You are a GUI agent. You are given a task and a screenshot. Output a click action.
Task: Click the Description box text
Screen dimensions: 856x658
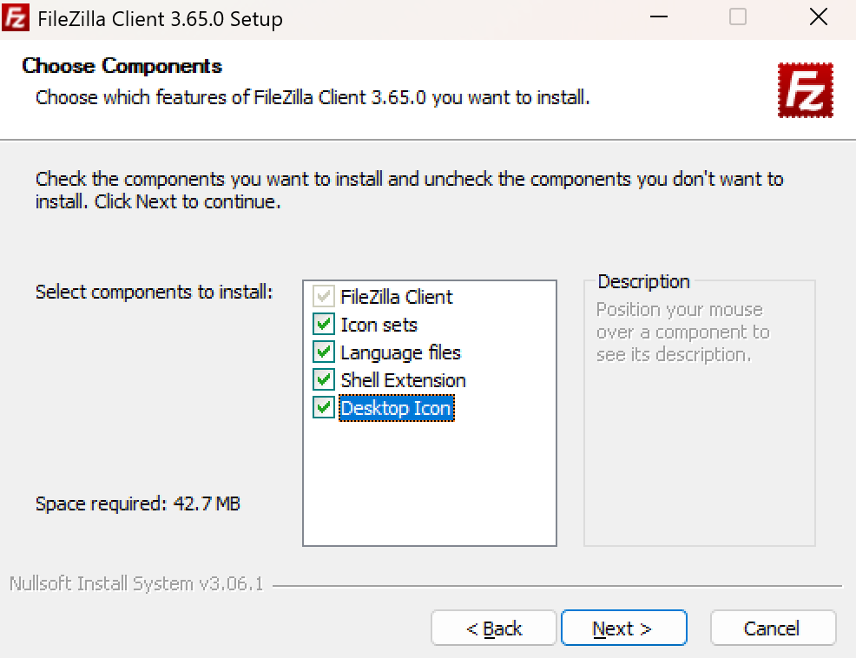tap(682, 332)
